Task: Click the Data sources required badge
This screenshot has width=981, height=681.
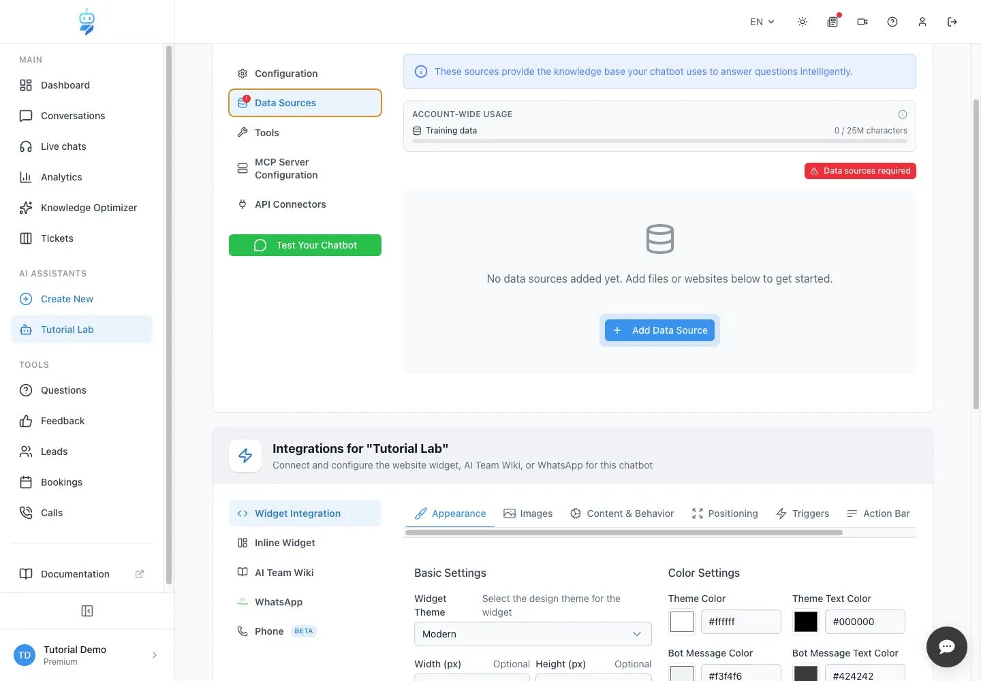Action: [860, 171]
